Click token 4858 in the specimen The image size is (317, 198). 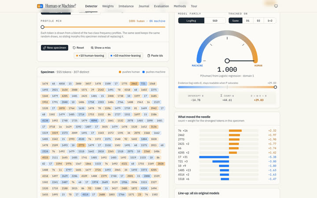click(62, 84)
